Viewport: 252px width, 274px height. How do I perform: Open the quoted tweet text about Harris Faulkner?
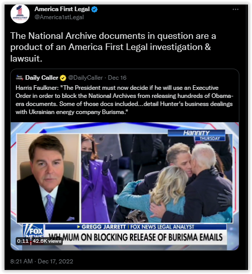pyautogui.click(x=124, y=100)
